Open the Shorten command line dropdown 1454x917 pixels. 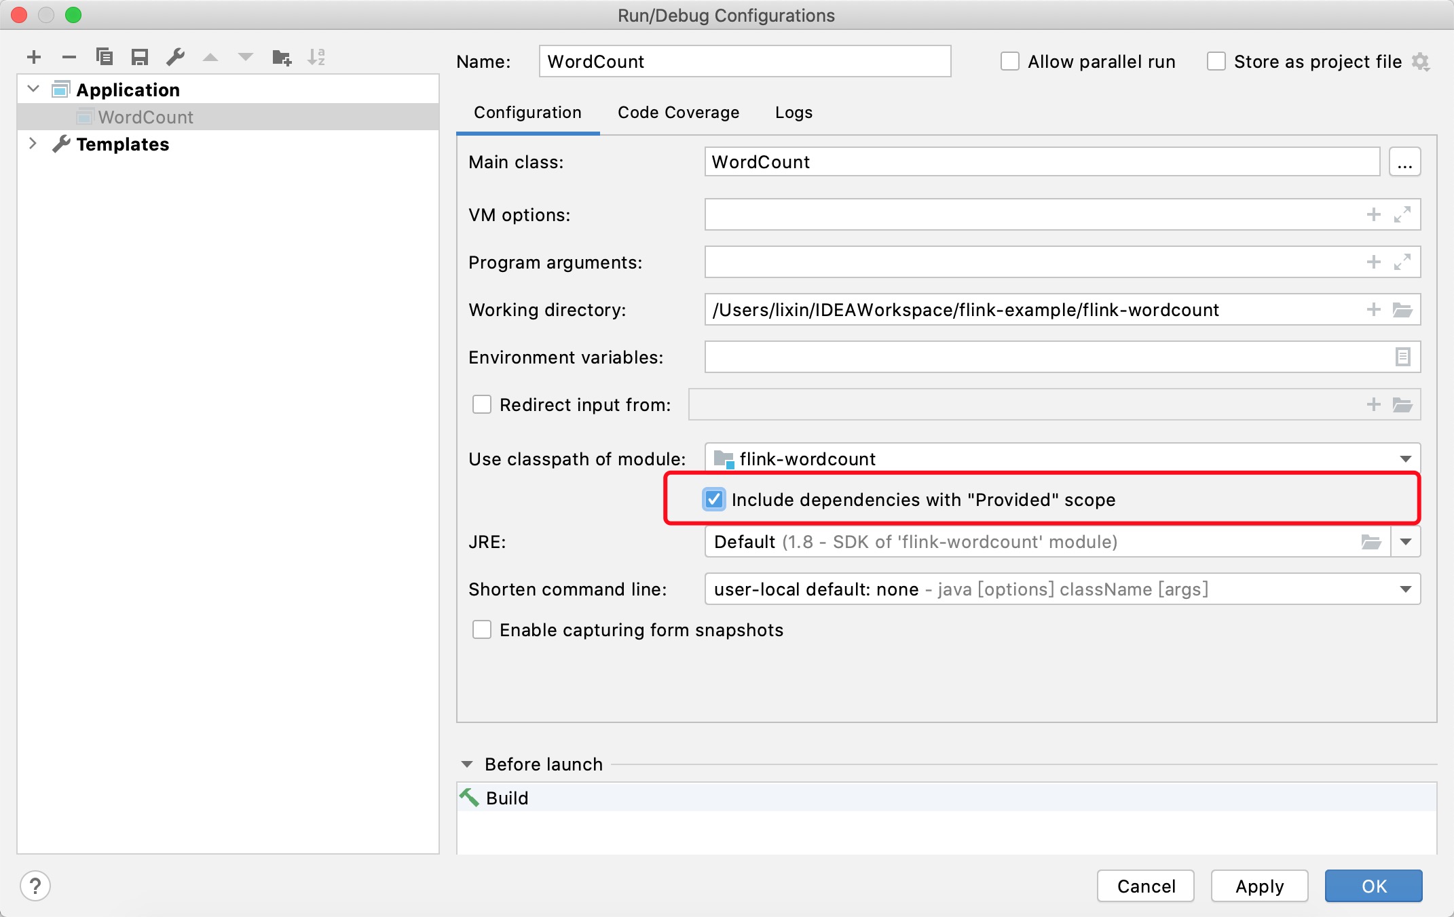(1405, 589)
